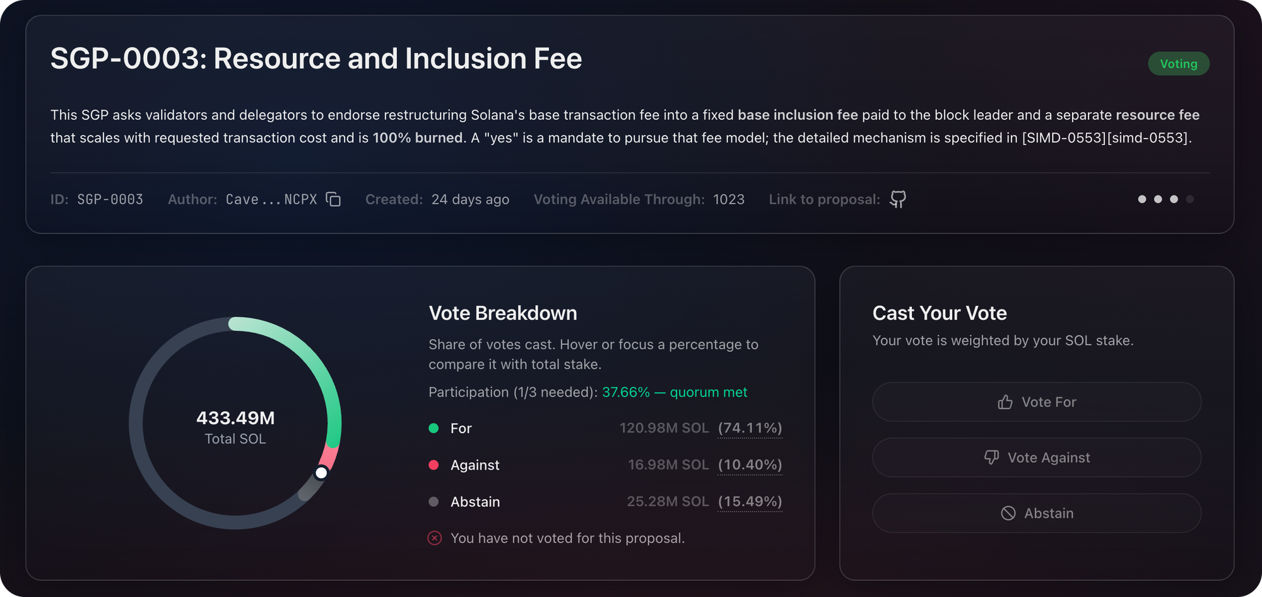Click the Voting status badge
Viewport: 1262px width, 597px height.
[1179, 64]
